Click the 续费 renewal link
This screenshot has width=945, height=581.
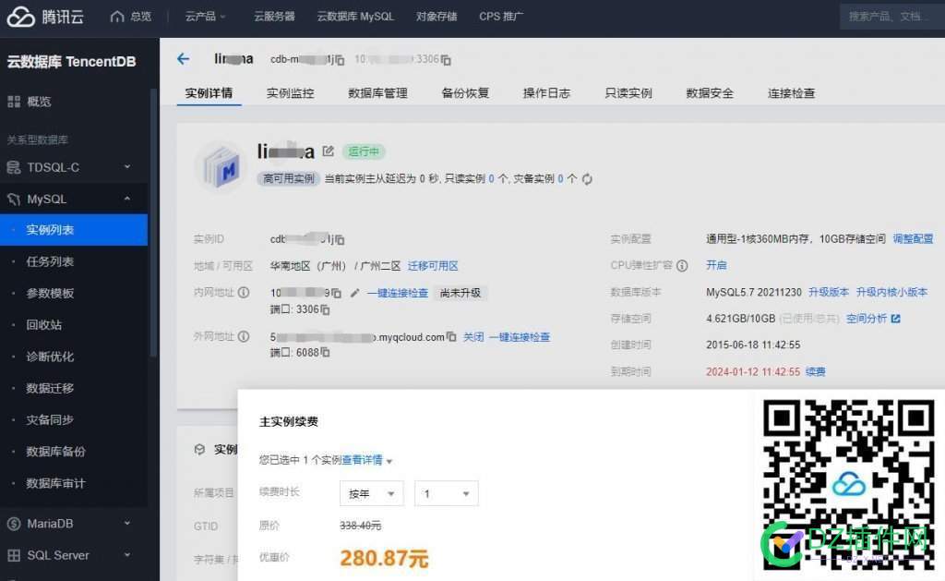click(816, 371)
